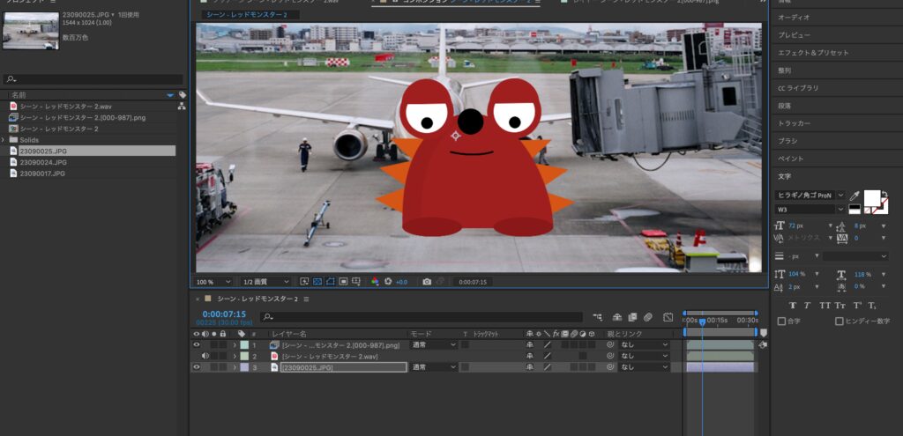Click the timeline layer search field
The width and height of the screenshot is (903, 436).
[x=422, y=316]
